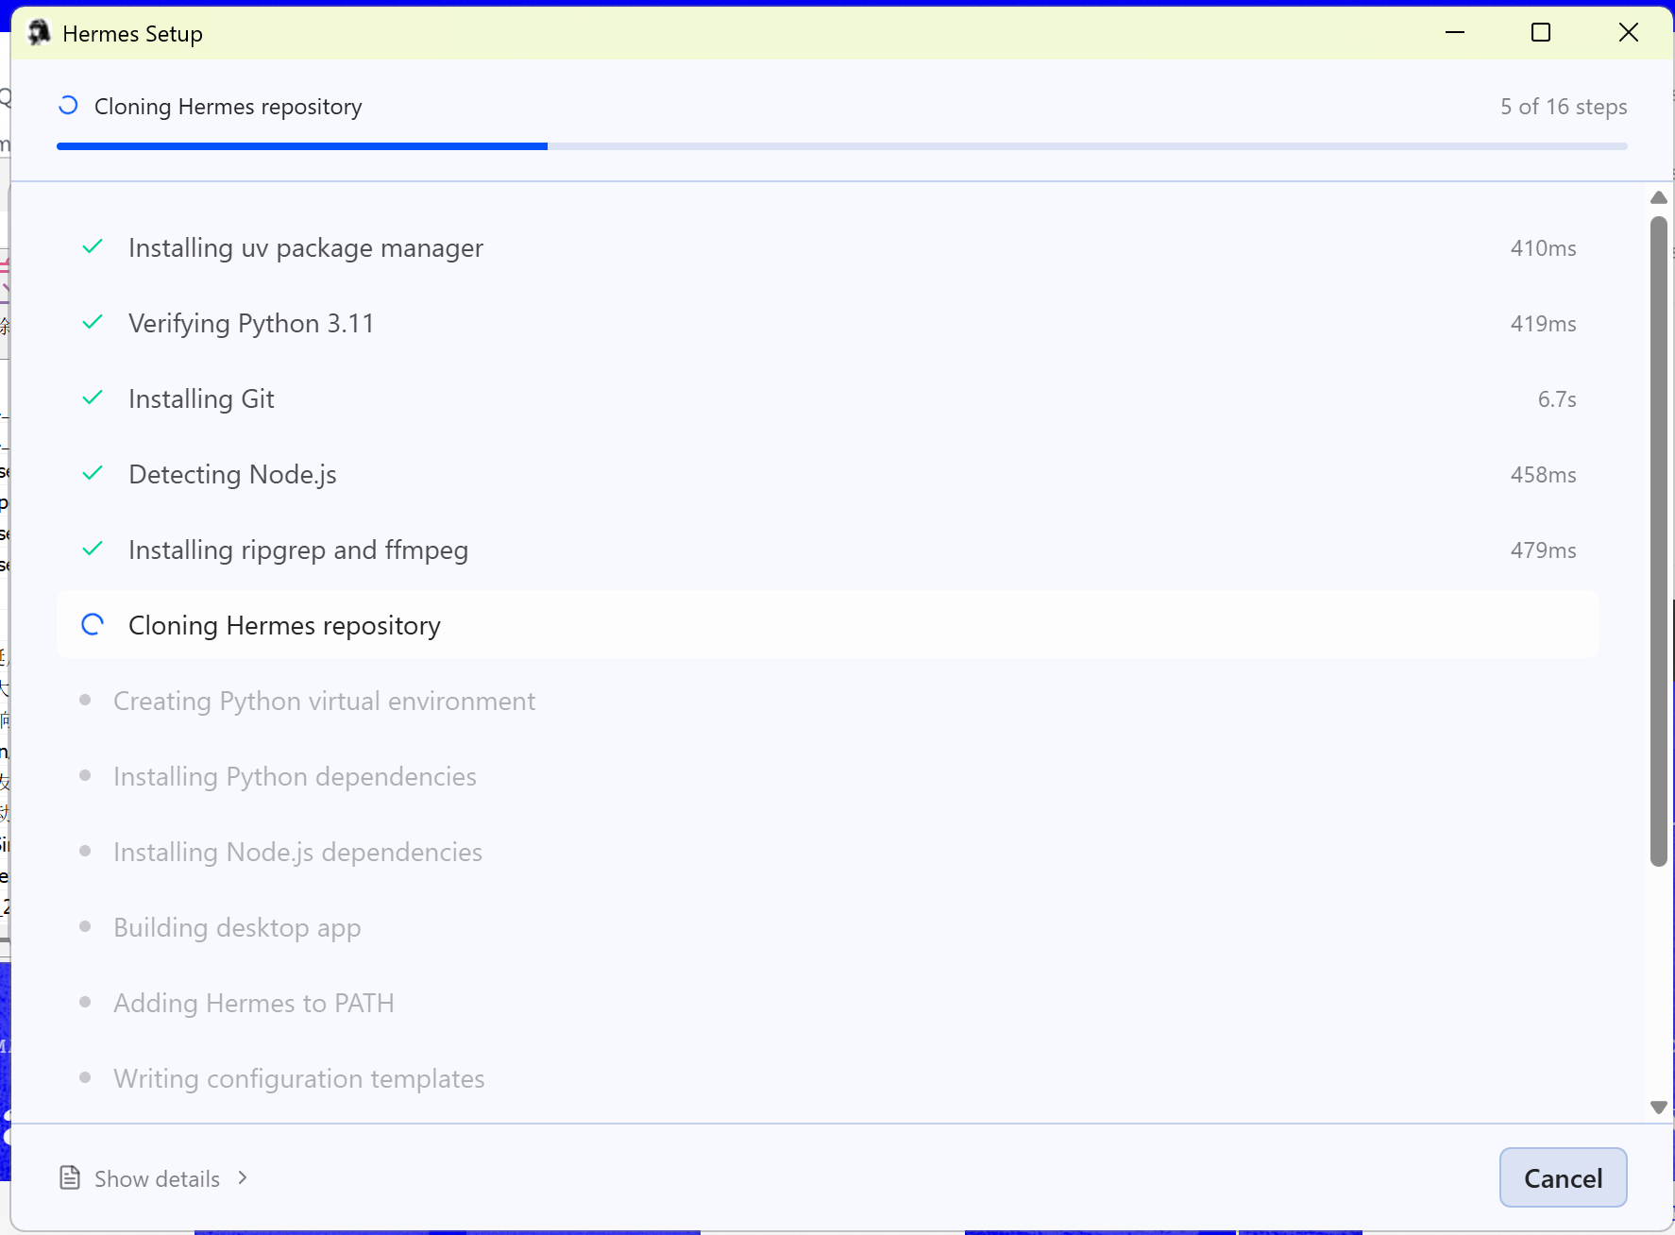The image size is (1675, 1235).
Task: Click checkmark icon for Verifying Python 3.11
Action: tap(93, 323)
